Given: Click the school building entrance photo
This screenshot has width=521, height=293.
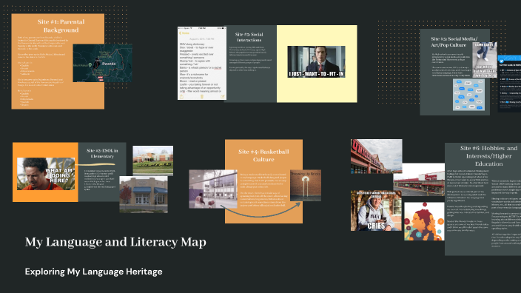Looking at the screenshot, I should click(x=144, y=195).
